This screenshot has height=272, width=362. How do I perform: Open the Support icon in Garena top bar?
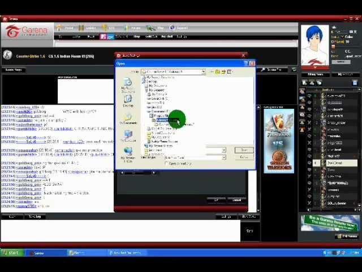point(172,28)
